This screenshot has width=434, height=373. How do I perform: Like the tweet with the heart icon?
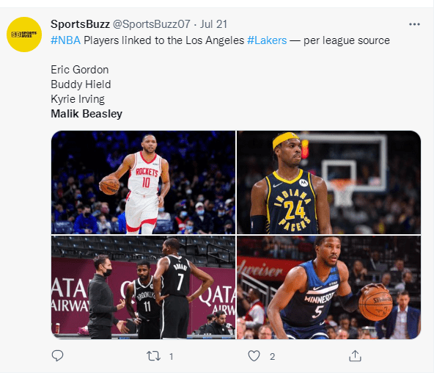[254, 356]
